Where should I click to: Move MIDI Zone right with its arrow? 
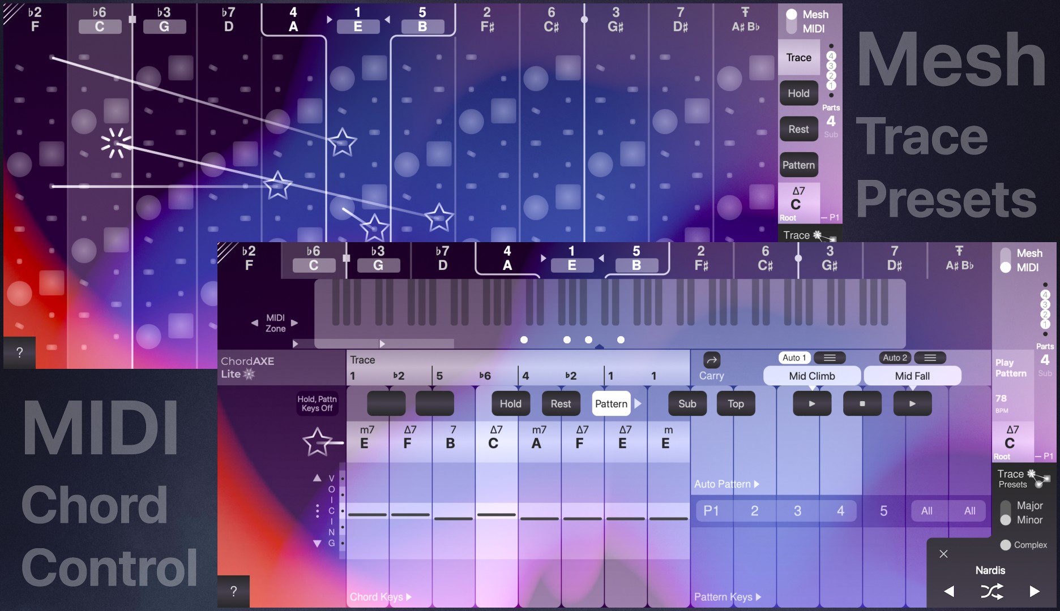coord(294,323)
